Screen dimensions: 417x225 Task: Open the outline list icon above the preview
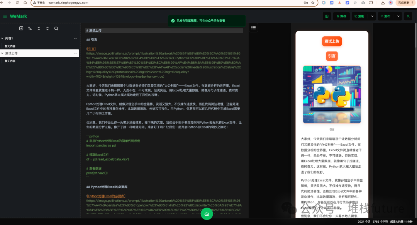(x=254, y=27)
